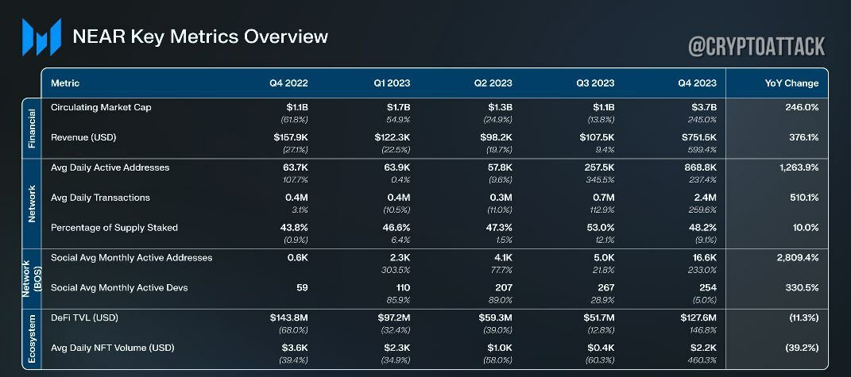The height and width of the screenshot is (377, 851).
Task: Click the 4.1K social addresses value
Action: point(503,258)
